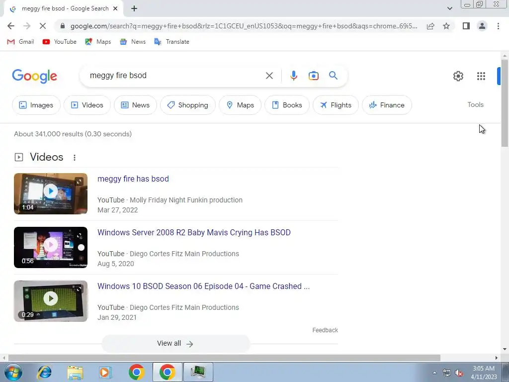Filter results by Books

287,105
